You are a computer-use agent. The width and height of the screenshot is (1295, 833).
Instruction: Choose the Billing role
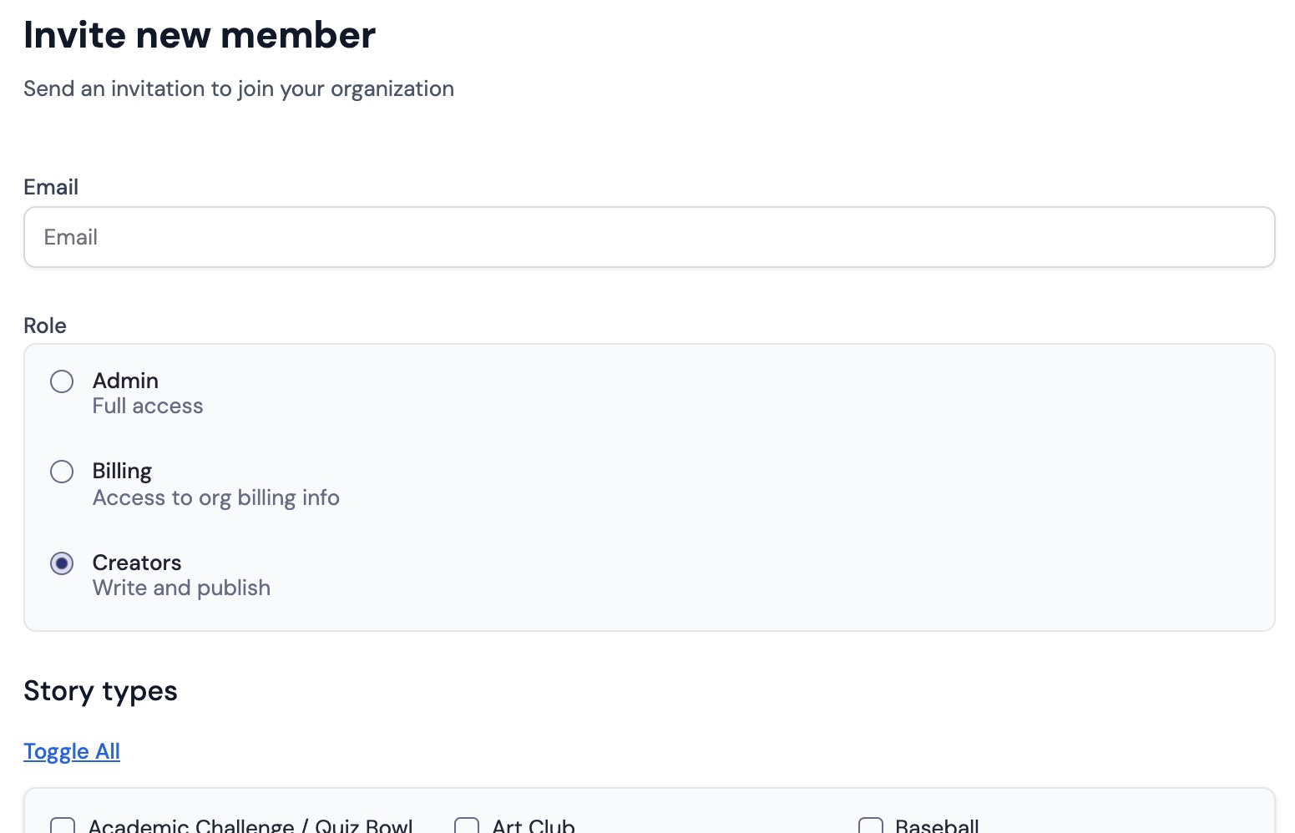pos(62,472)
